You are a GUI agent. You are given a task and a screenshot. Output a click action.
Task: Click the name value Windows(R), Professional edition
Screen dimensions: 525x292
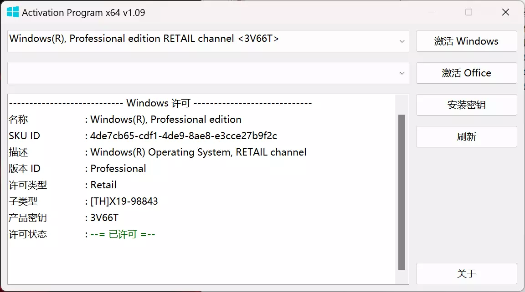(166, 119)
